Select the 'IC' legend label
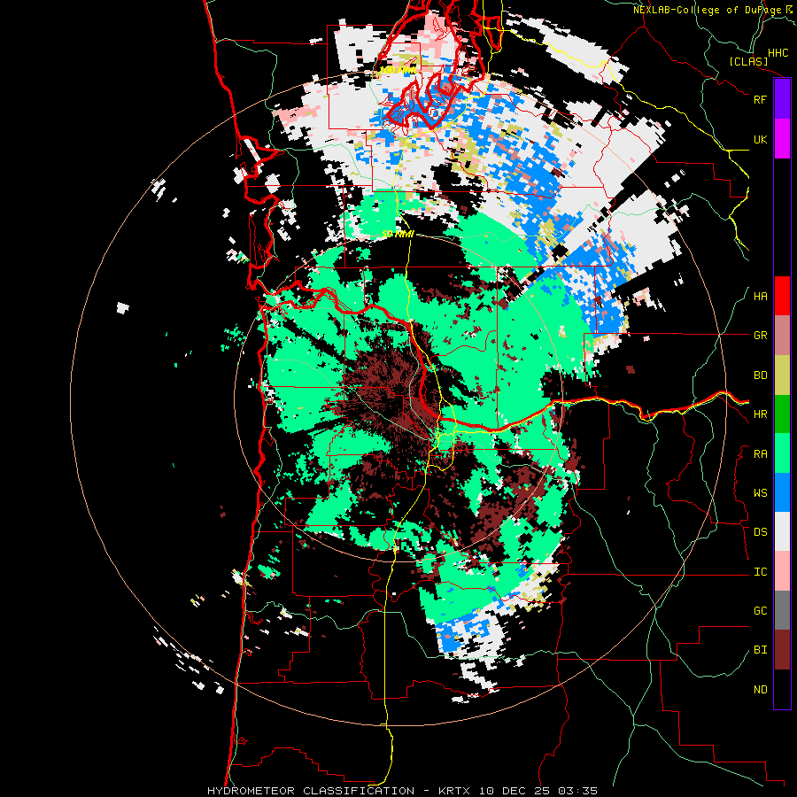The height and width of the screenshot is (797, 797). [760, 572]
